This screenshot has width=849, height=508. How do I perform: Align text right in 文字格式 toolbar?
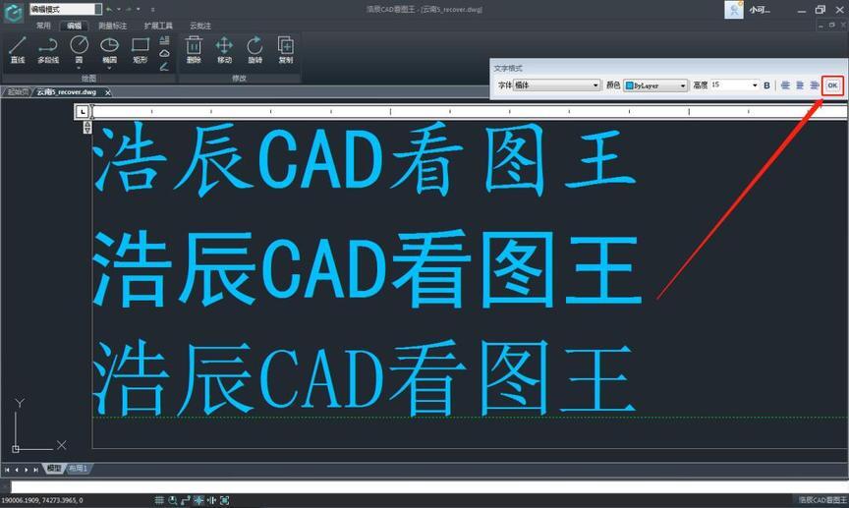(814, 85)
